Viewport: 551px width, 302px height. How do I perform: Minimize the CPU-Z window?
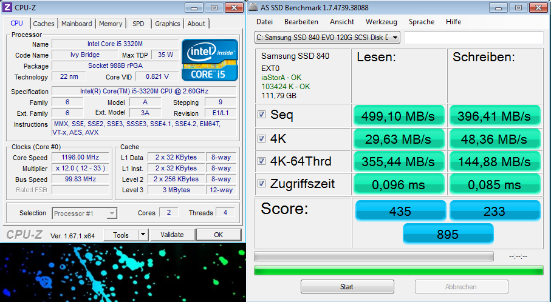(x=194, y=7)
